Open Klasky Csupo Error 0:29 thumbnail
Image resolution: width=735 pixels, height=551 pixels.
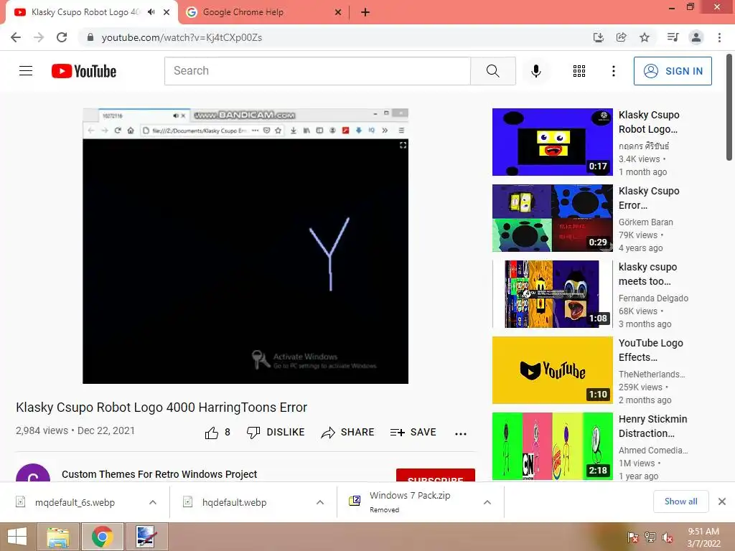coord(552,218)
